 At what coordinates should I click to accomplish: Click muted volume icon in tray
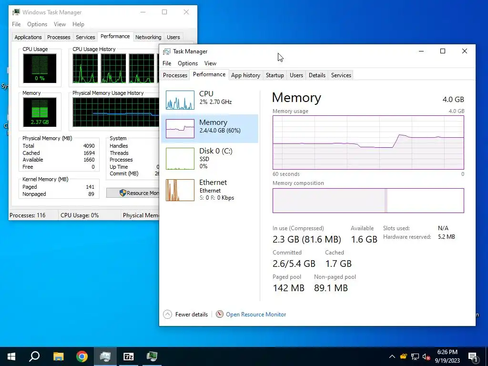coord(427,356)
